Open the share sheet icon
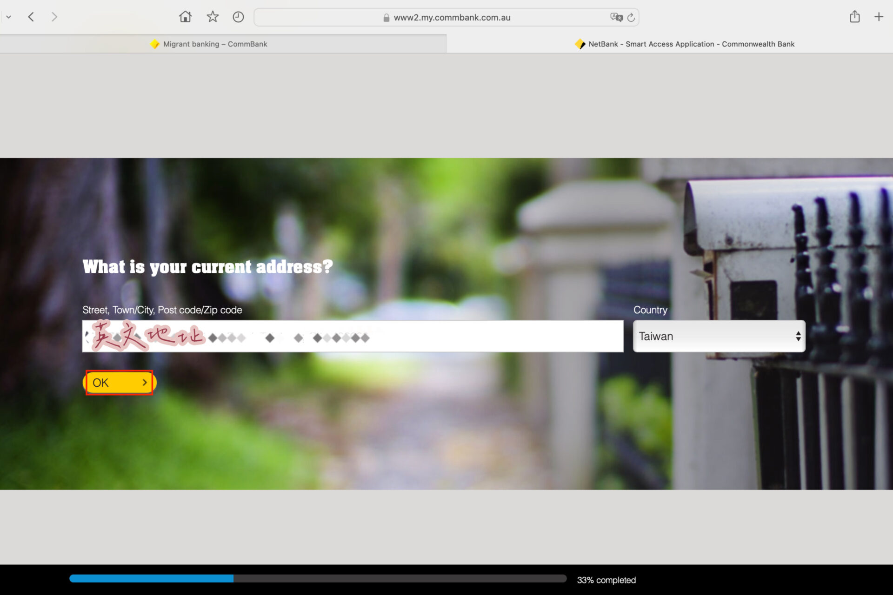This screenshot has height=595, width=893. pyautogui.click(x=854, y=17)
